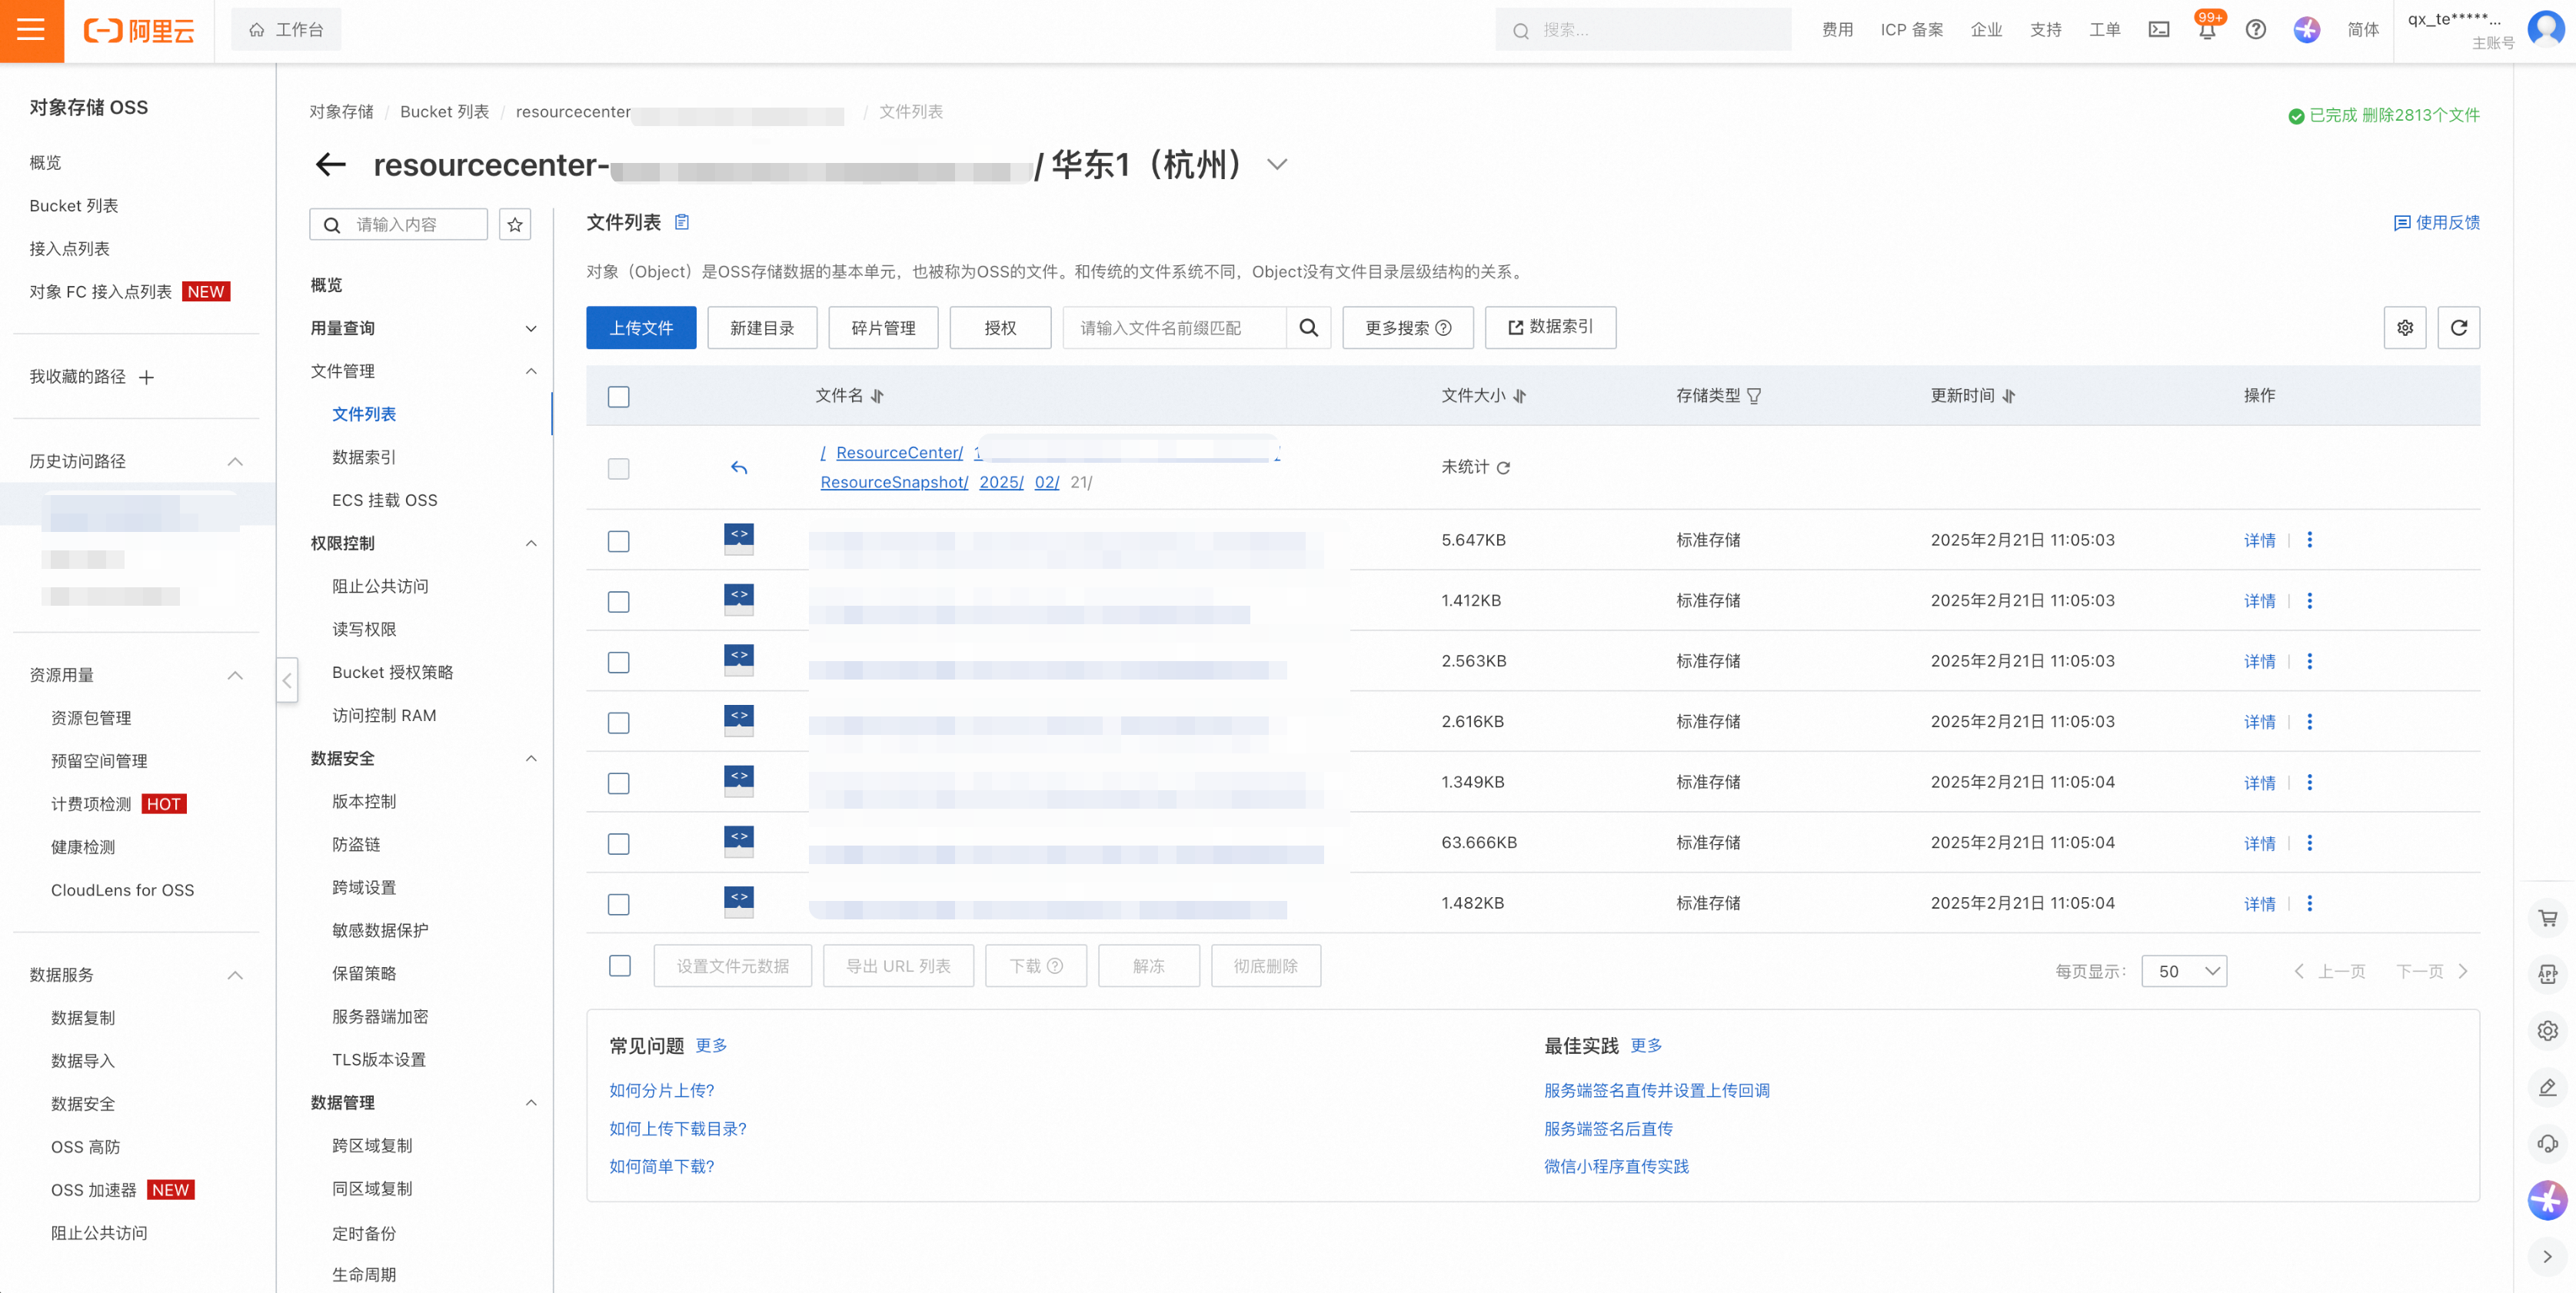Open the hamburger navigation menu
2576x1293 pixels.
pos(31,30)
